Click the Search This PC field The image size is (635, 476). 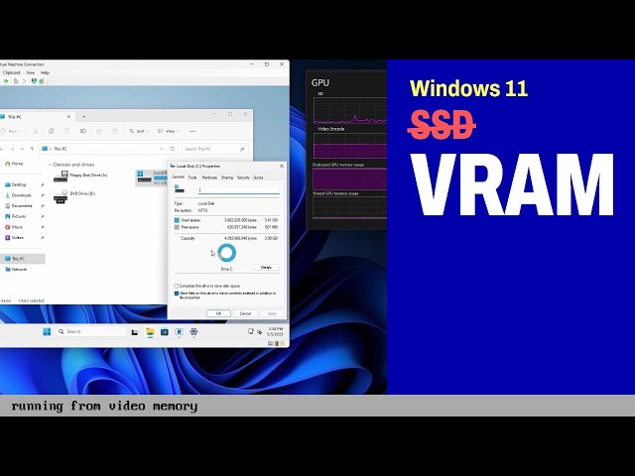click(215, 149)
